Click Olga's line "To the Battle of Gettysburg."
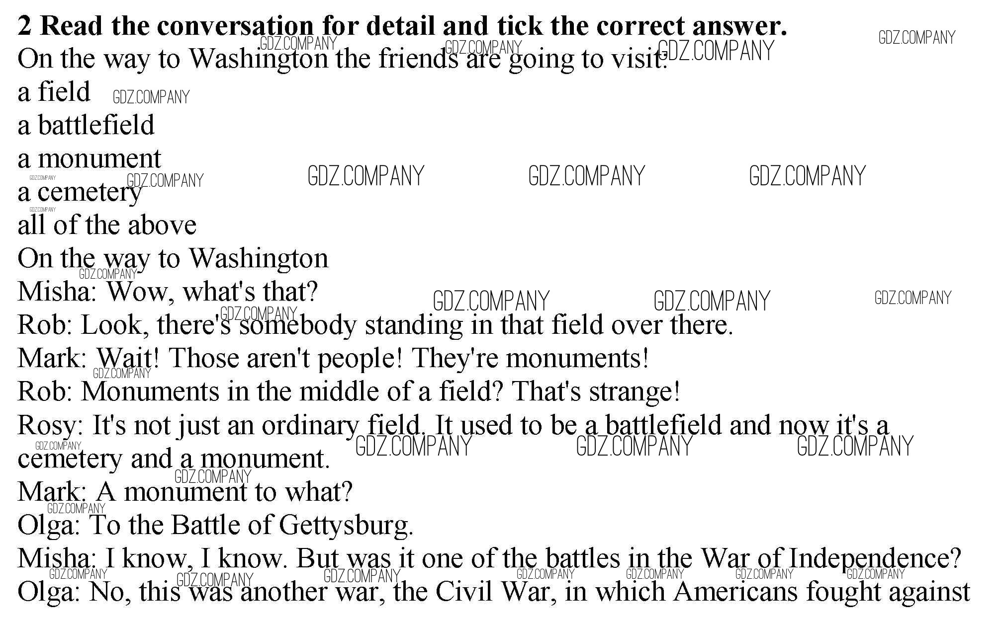This screenshot has height=620, width=1000. pos(215,525)
